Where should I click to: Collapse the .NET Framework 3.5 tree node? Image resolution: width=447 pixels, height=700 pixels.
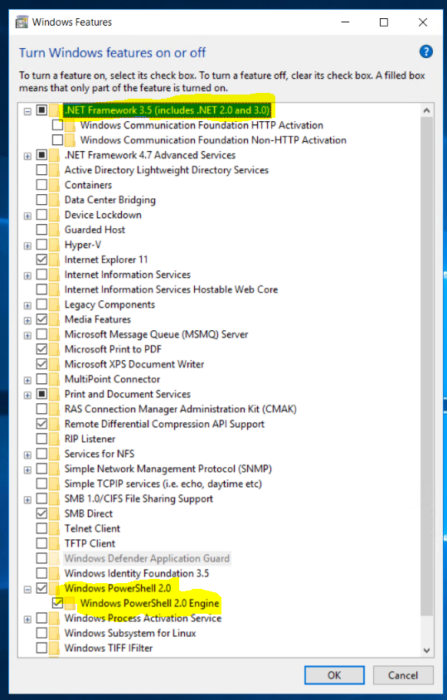coord(27,110)
